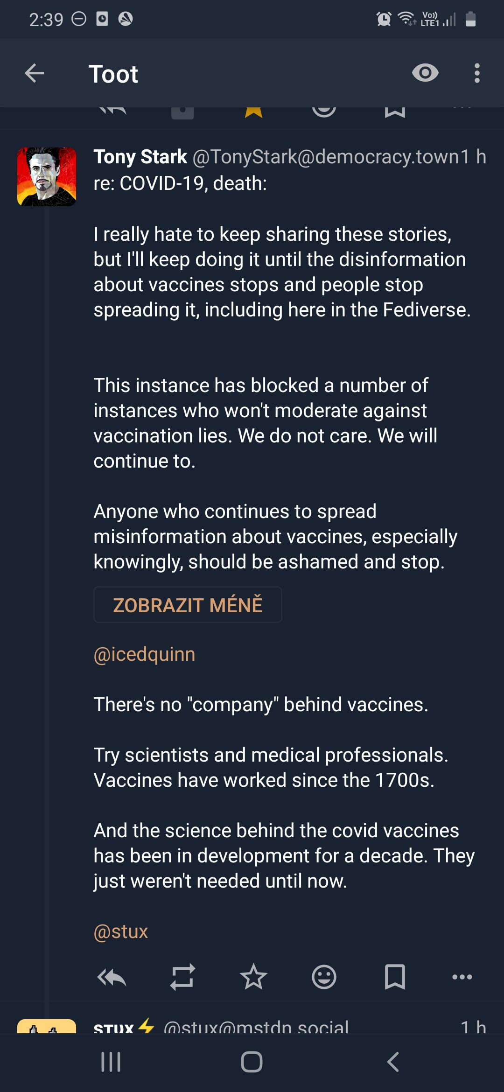
Task: Open Android recent apps button
Action: (111, 1062)
